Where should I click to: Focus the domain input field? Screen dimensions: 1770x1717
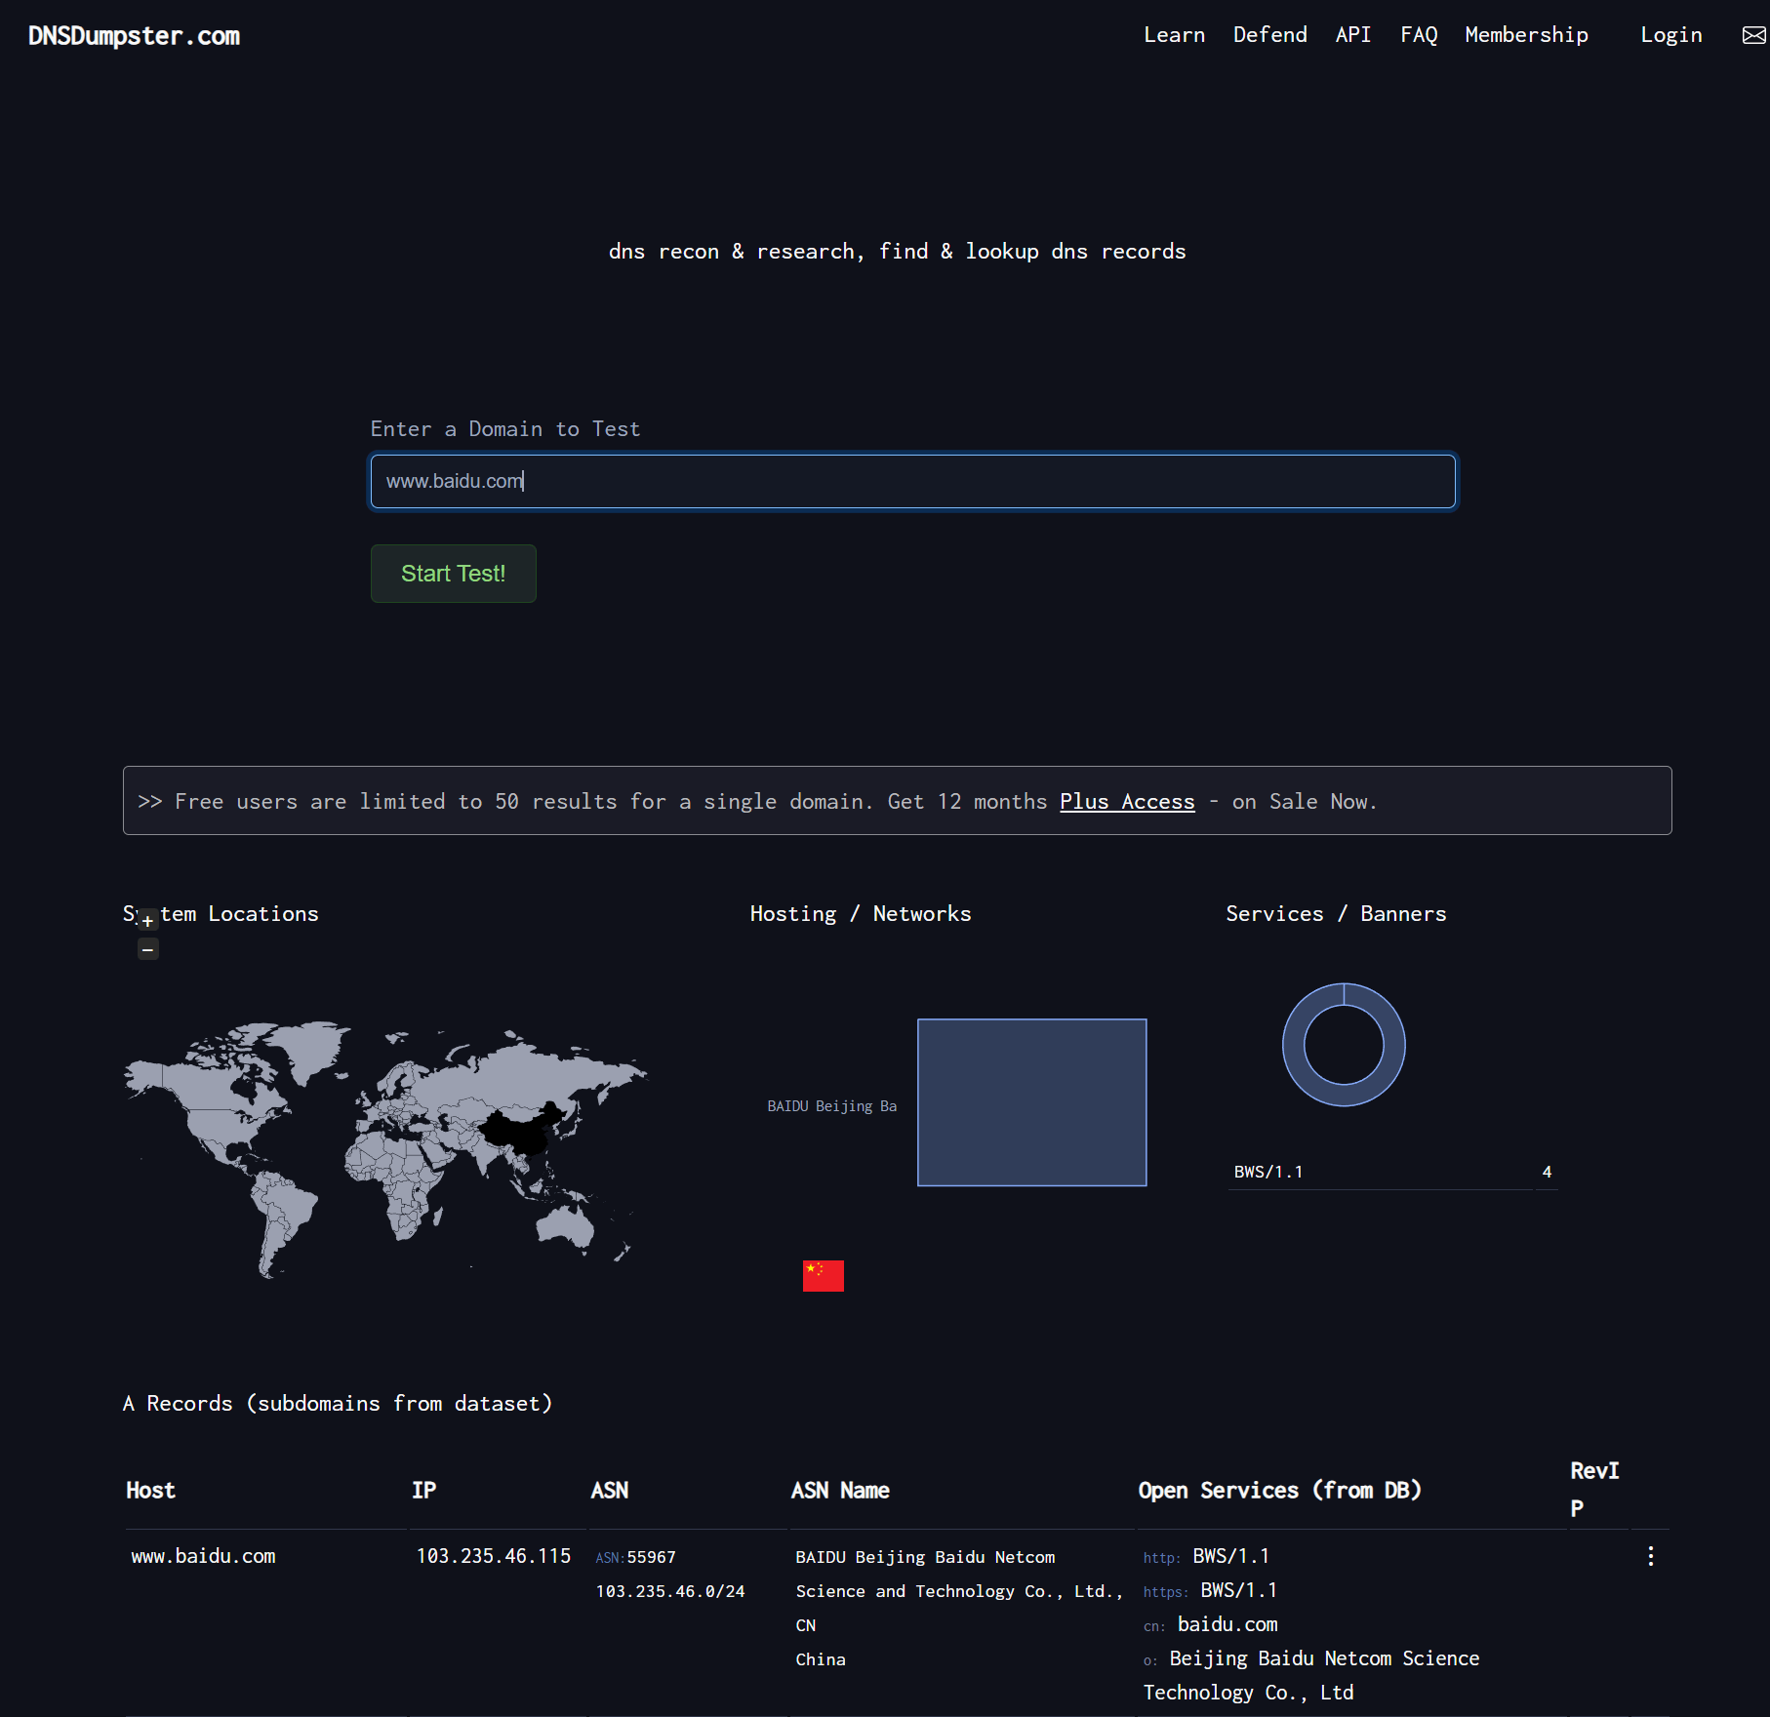tap(912, 481)
